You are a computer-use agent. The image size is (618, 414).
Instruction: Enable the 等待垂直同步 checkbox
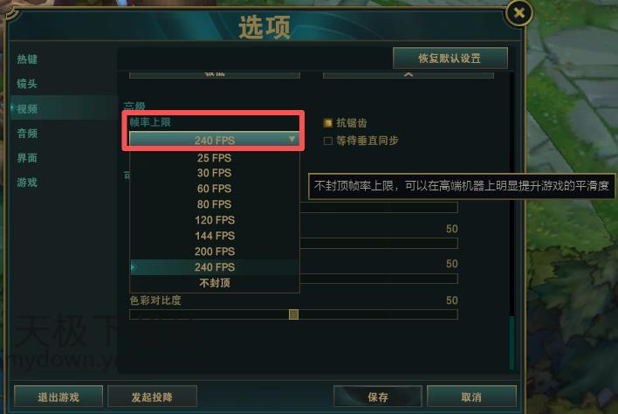click(327, 141)
